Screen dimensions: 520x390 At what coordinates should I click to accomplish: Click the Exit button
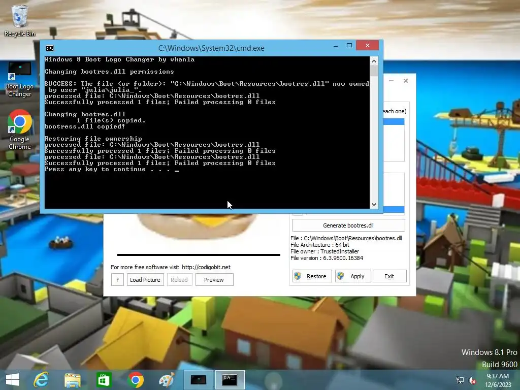[389, 276]
